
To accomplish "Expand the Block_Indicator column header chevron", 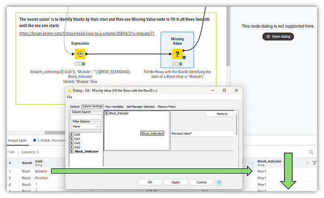I will 308,163.
